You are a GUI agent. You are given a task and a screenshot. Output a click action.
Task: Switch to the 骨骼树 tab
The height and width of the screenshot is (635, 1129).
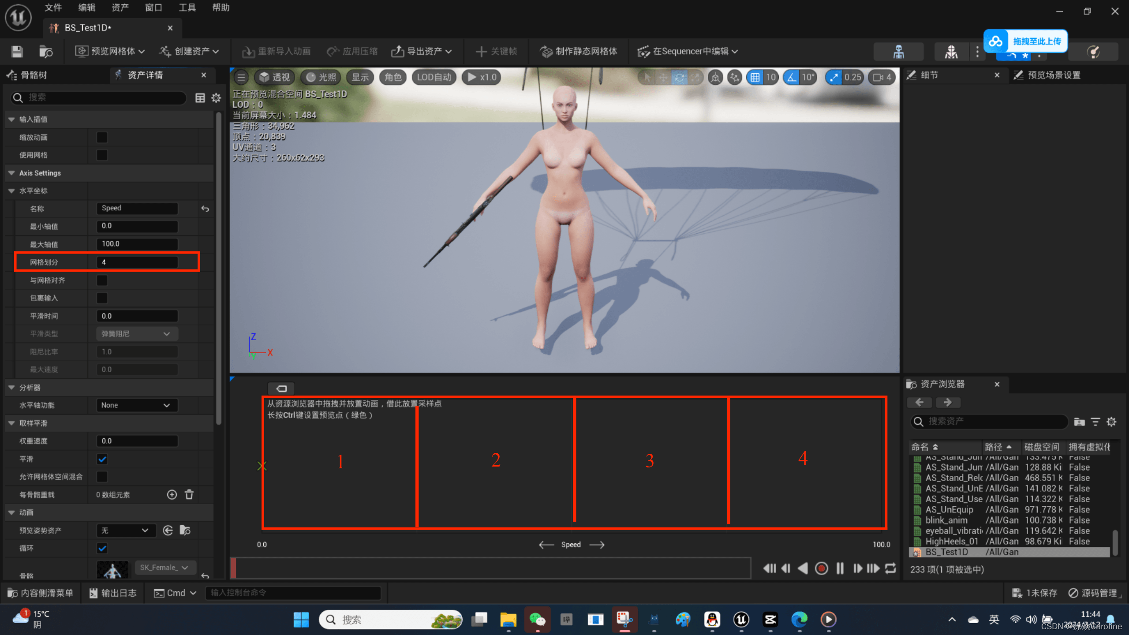tap(34, 75)
